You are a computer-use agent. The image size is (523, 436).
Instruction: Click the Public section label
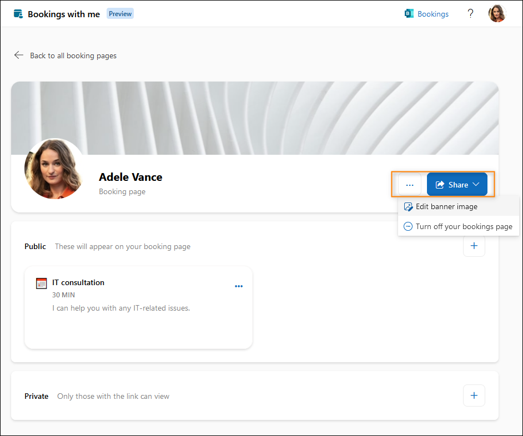(35, 246)
